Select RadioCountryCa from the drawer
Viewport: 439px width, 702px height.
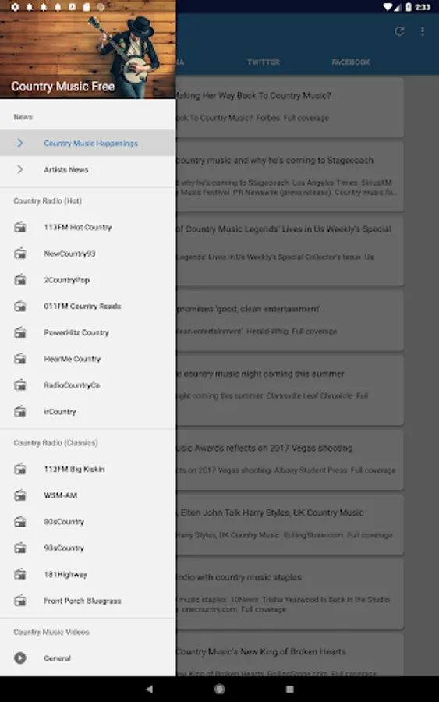(x=87, y=385)
